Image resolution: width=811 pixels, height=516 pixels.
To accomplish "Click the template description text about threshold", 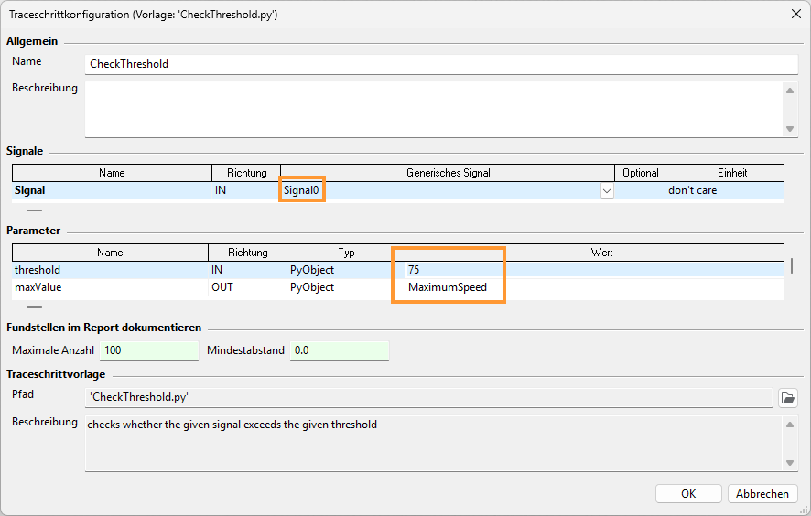I will coord(232,425).
